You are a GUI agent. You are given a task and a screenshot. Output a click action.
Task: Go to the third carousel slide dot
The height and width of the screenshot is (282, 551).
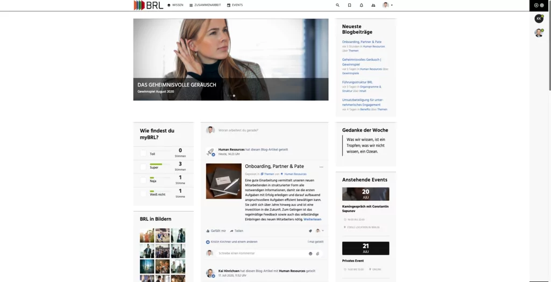click(234, 96)
